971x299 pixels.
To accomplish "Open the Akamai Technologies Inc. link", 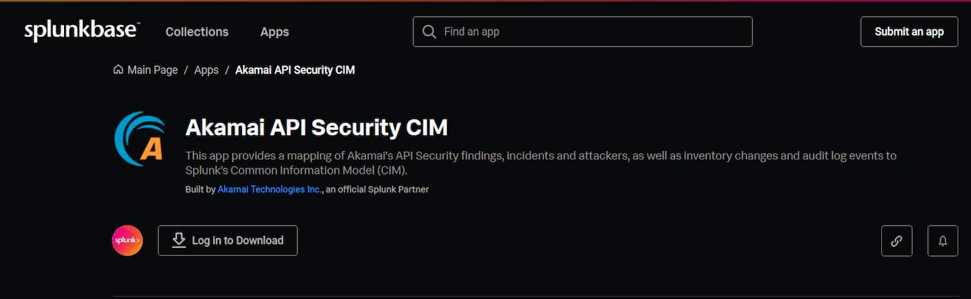I will tap(269, 189).
